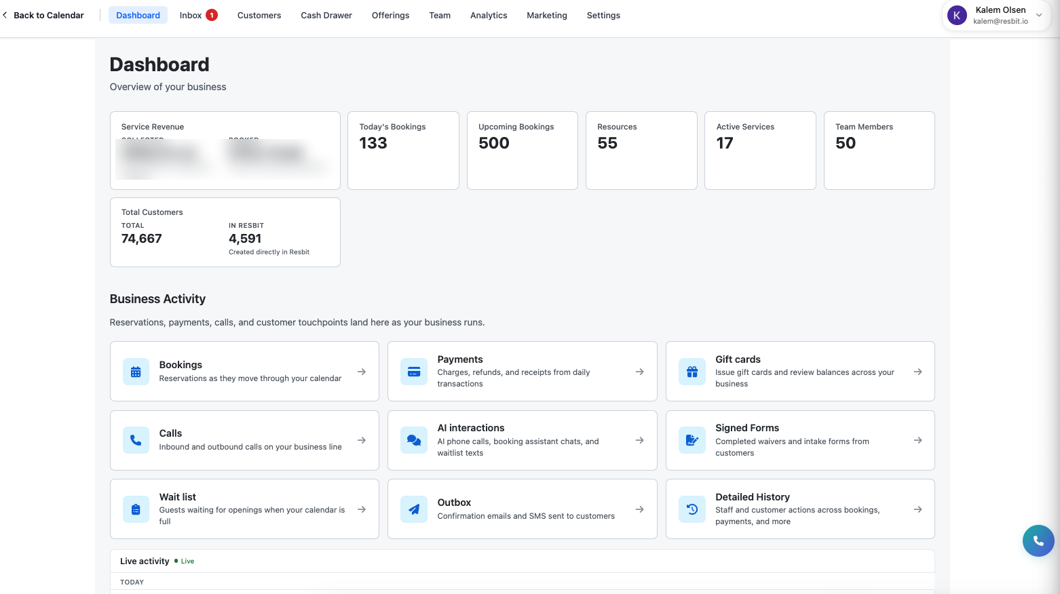This screenshot has width=1060, height=594.
Task: Open the Marketing tab
Action: point(547,15)
